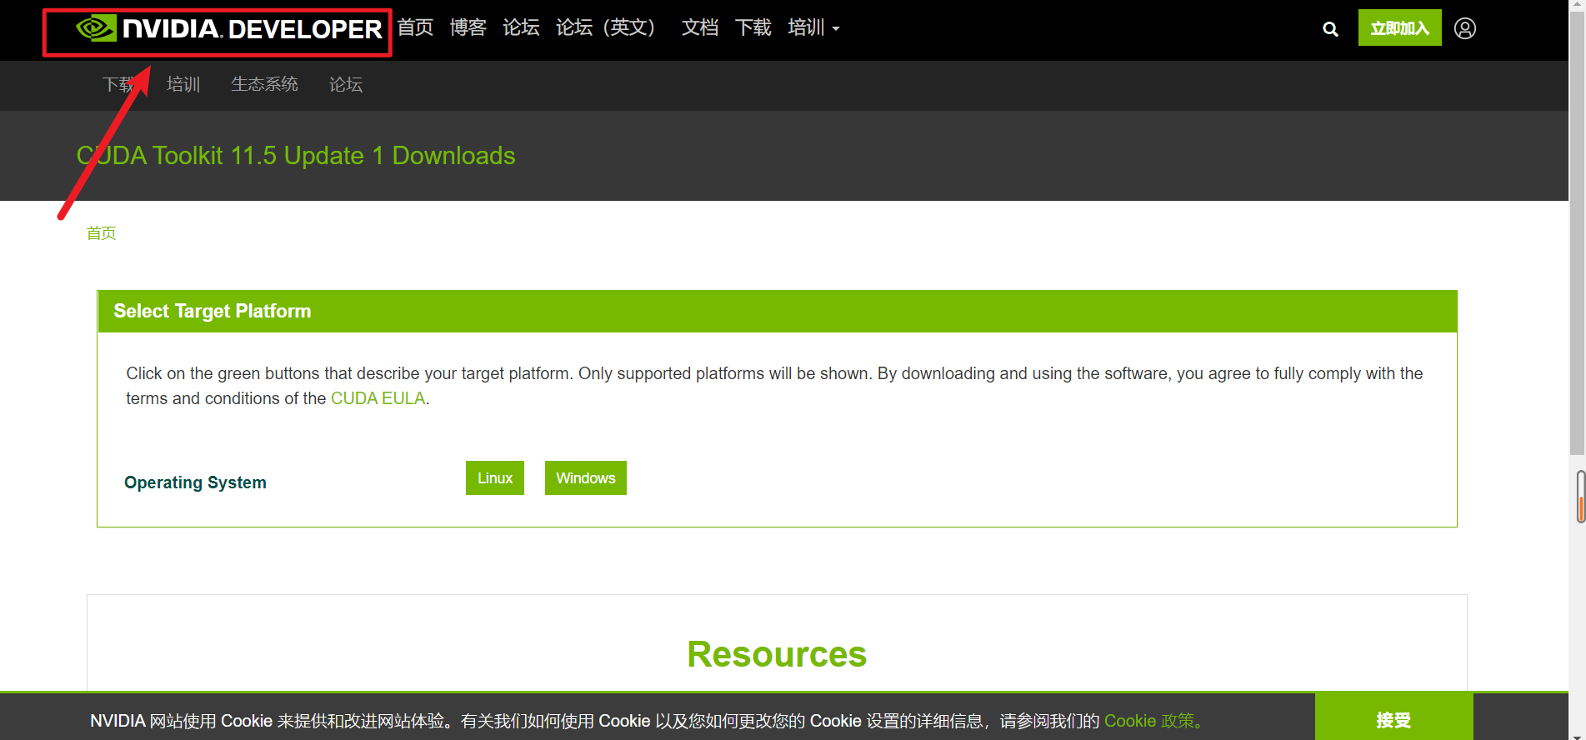The image size is (1586, 740).
Task: Open 论坛 in gray sub-navigation
Action: coord(346,84)
